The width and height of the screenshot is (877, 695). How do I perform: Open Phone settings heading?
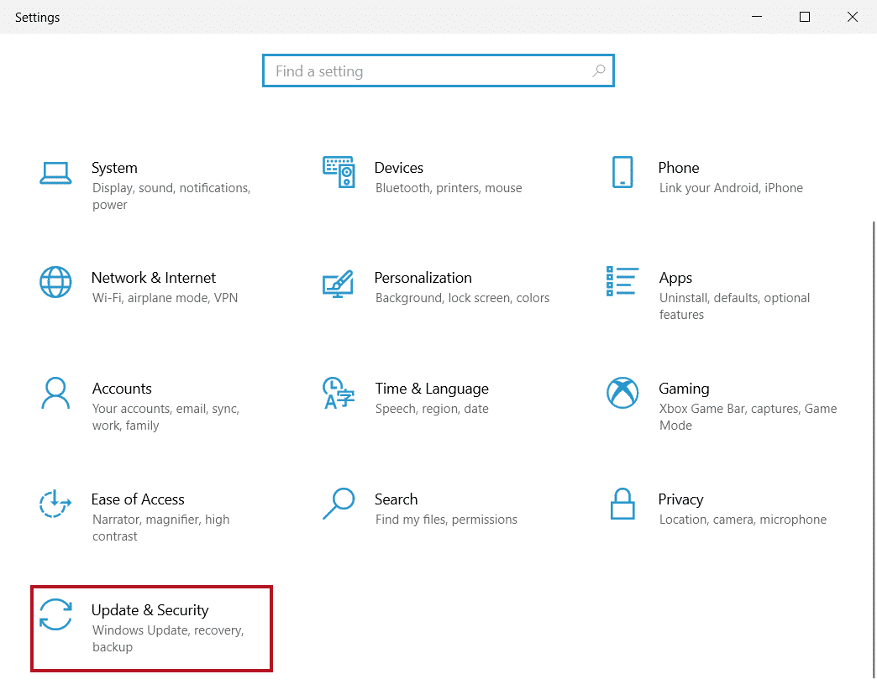679,168
